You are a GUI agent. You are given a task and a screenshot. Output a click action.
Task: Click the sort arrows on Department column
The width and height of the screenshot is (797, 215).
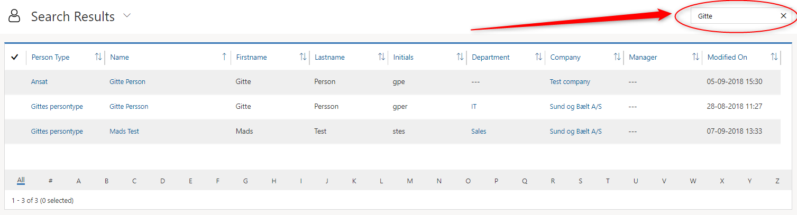(538, 57)
